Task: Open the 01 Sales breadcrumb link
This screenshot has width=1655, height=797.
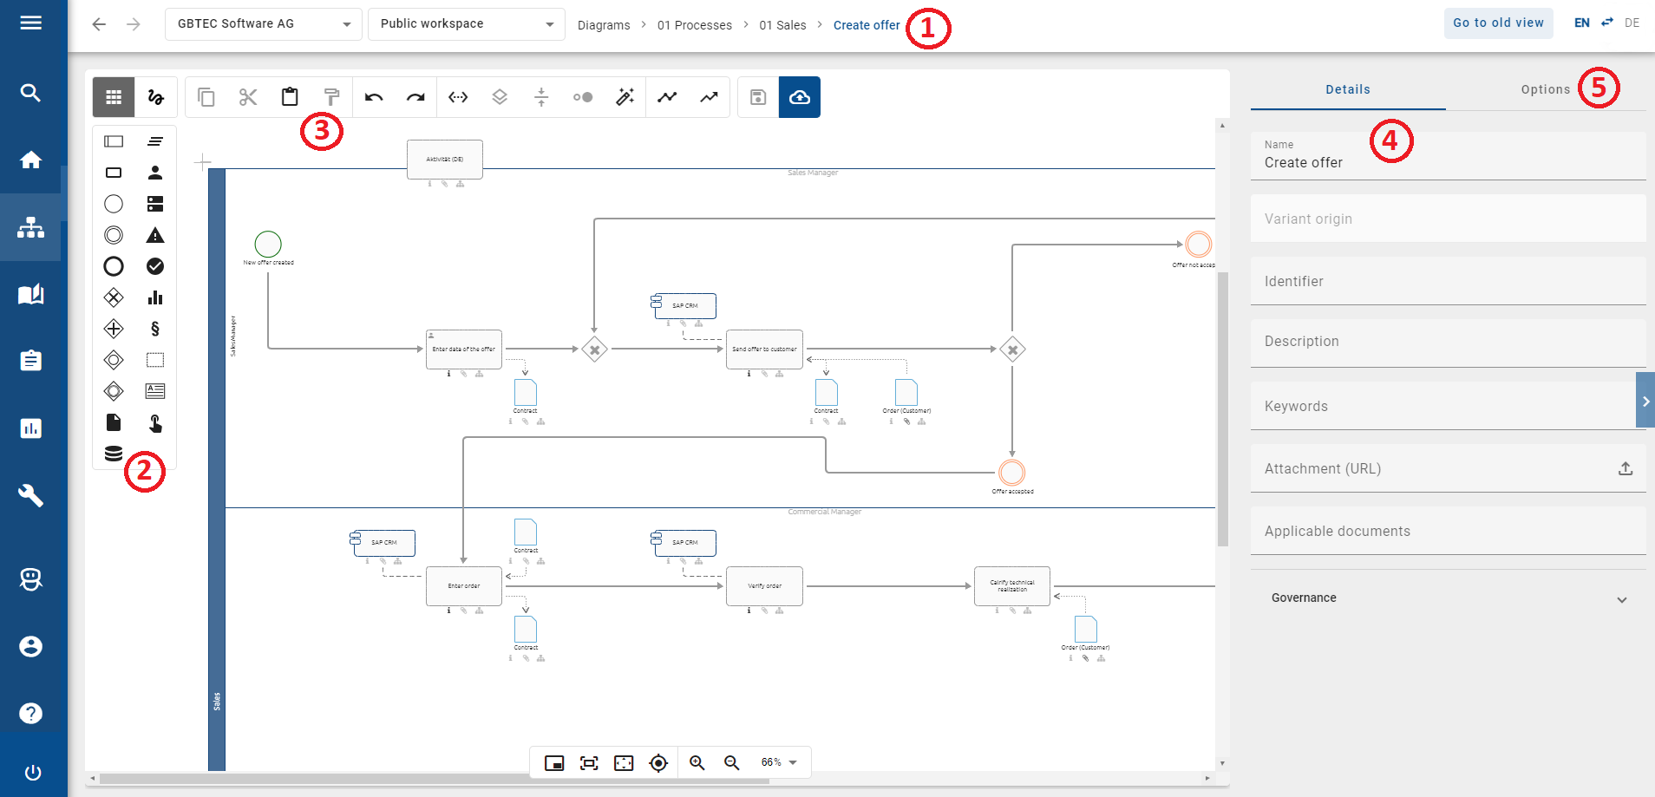Action: (781, 25)
